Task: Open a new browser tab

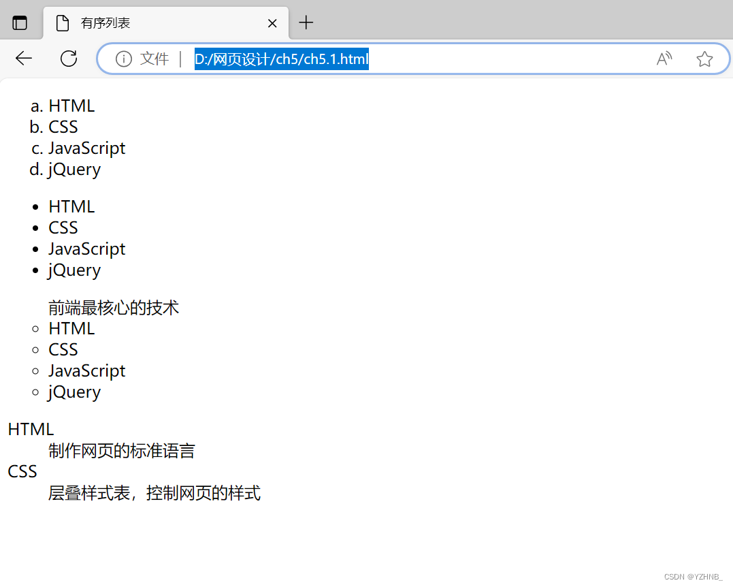Action: click(x=306, y=22)
